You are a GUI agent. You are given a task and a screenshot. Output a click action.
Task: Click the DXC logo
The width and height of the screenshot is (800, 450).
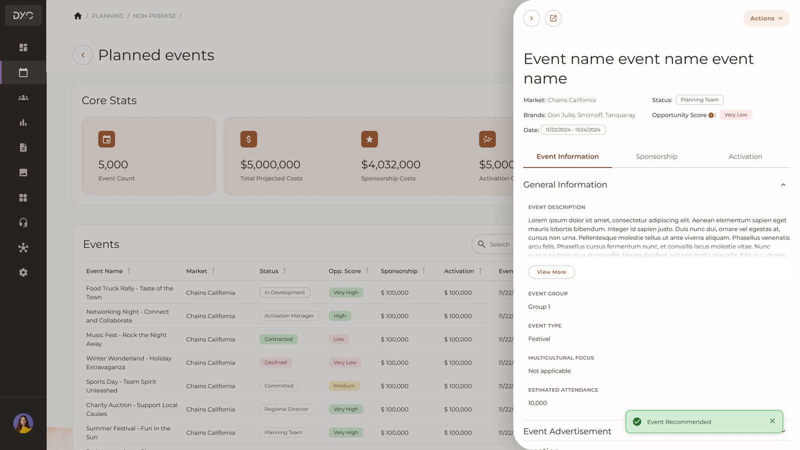click(x=23, y=15)
